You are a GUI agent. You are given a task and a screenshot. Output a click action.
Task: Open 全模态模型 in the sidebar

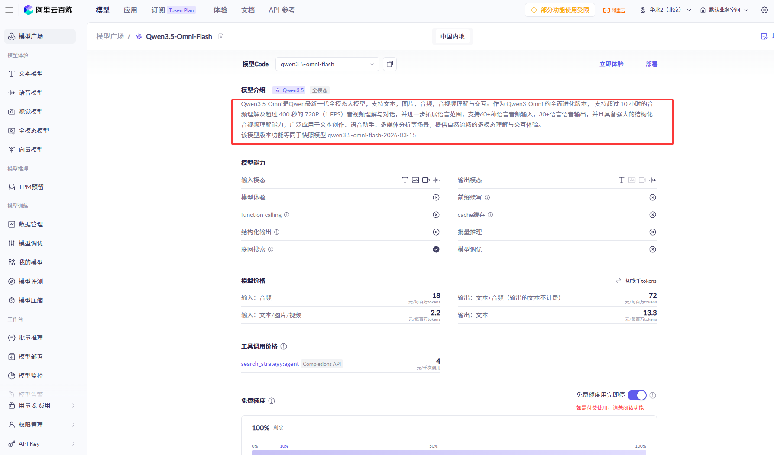(x=40, y=131)
